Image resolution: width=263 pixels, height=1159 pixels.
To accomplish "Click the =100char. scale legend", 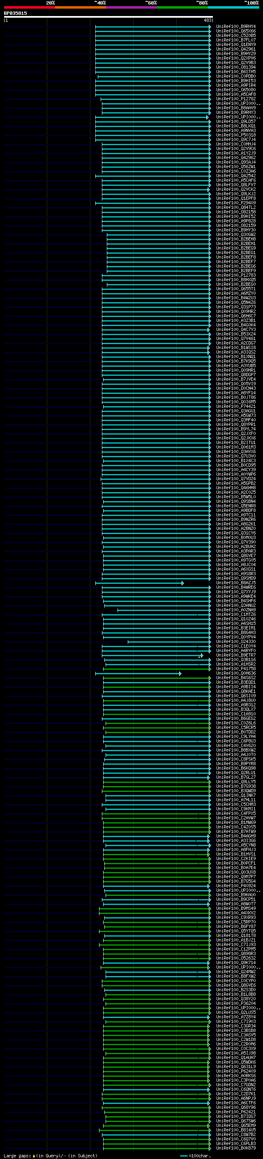I will click(195, 1156).
